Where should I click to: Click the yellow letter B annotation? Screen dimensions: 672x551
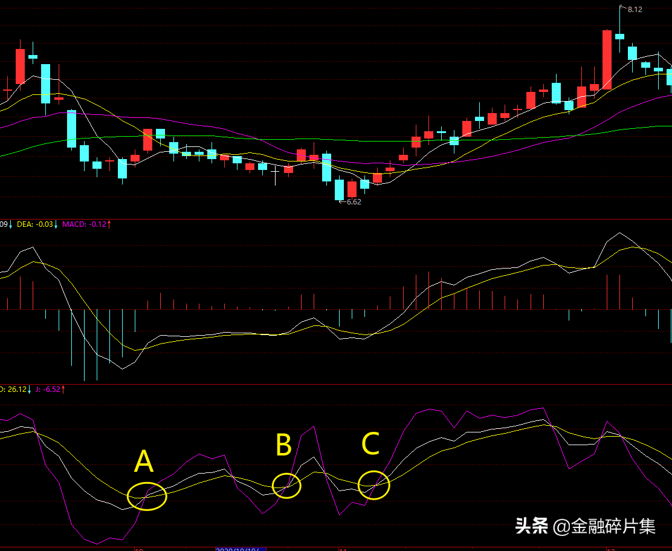tap(283, 446)
